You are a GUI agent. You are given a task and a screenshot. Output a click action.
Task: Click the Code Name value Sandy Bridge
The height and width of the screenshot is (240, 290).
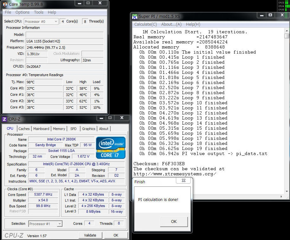pyautogui.click(x=45, y=145)
